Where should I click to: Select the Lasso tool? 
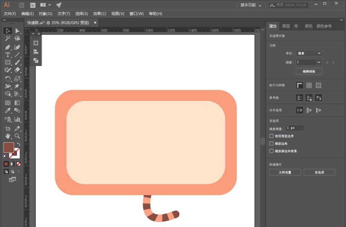click(17, 38)
